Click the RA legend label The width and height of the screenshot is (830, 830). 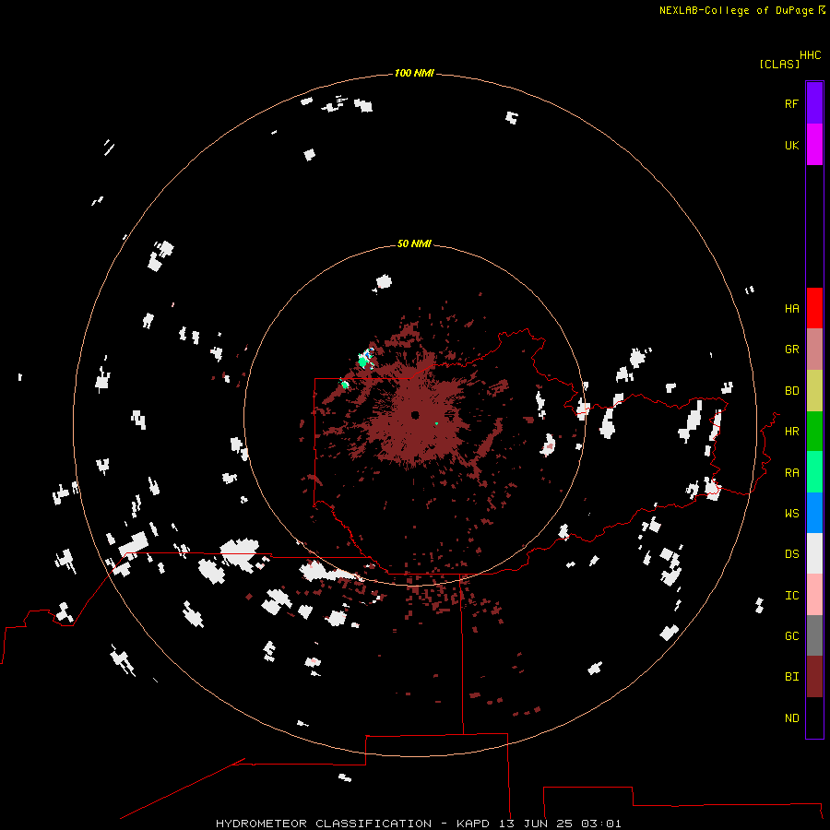[791, 473]
